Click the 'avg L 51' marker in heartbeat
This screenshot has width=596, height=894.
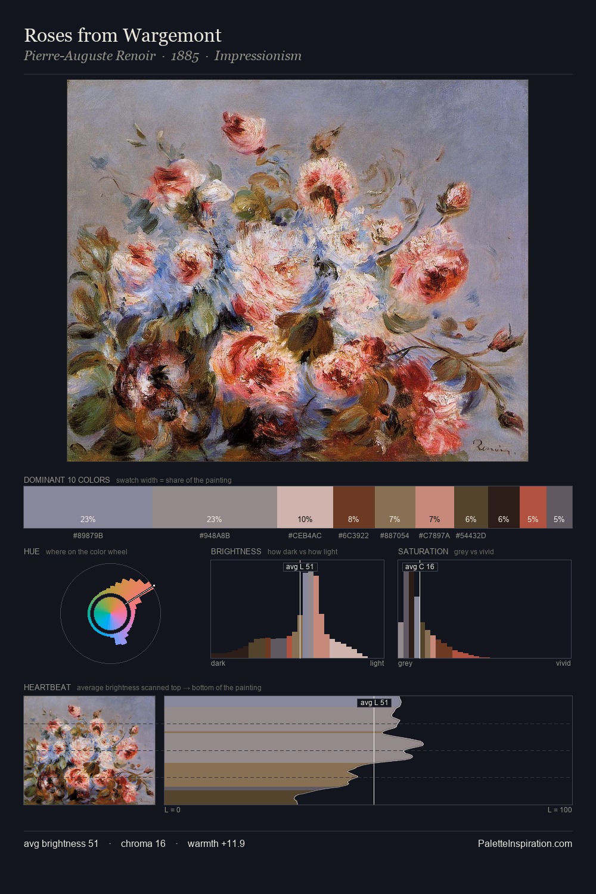[374, 703]
